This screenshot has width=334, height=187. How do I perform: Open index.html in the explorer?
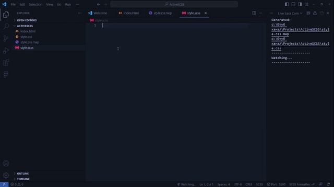[49, 31]
